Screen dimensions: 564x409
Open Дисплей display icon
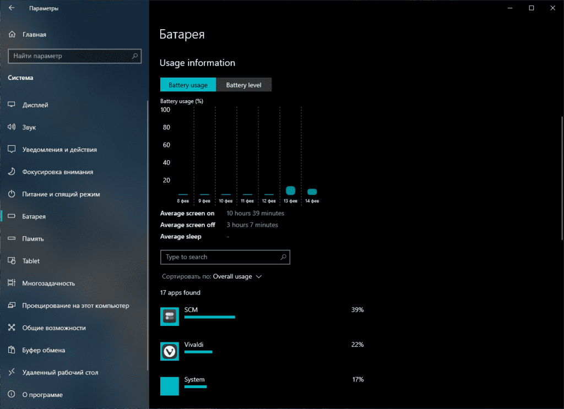pos(12,105)
